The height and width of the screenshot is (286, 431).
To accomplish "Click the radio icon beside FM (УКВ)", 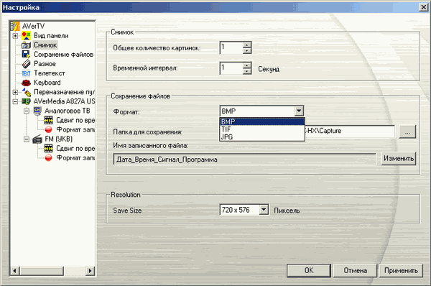I will [37, 139].
